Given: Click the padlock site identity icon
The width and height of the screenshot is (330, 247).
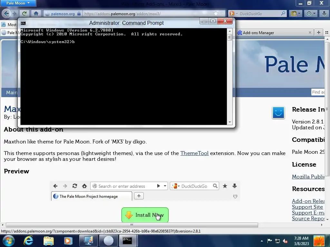Looking at the screenshot, I should tap(79, 14).
